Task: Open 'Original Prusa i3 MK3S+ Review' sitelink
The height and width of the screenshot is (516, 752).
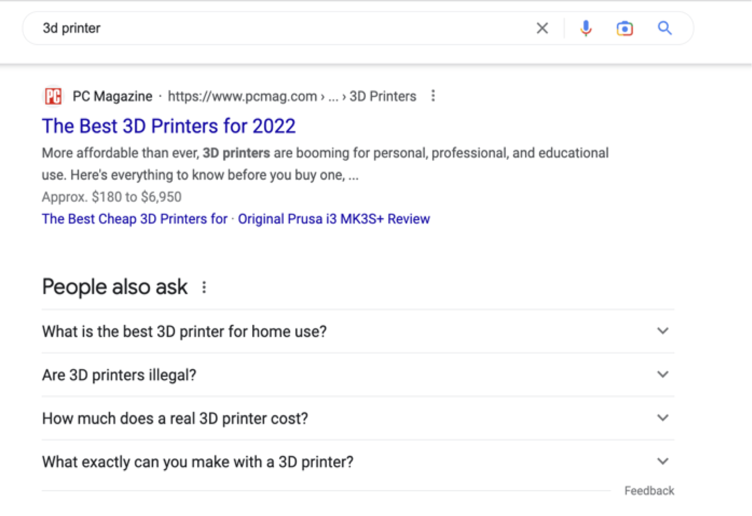Action: click(x=334, y=219)
